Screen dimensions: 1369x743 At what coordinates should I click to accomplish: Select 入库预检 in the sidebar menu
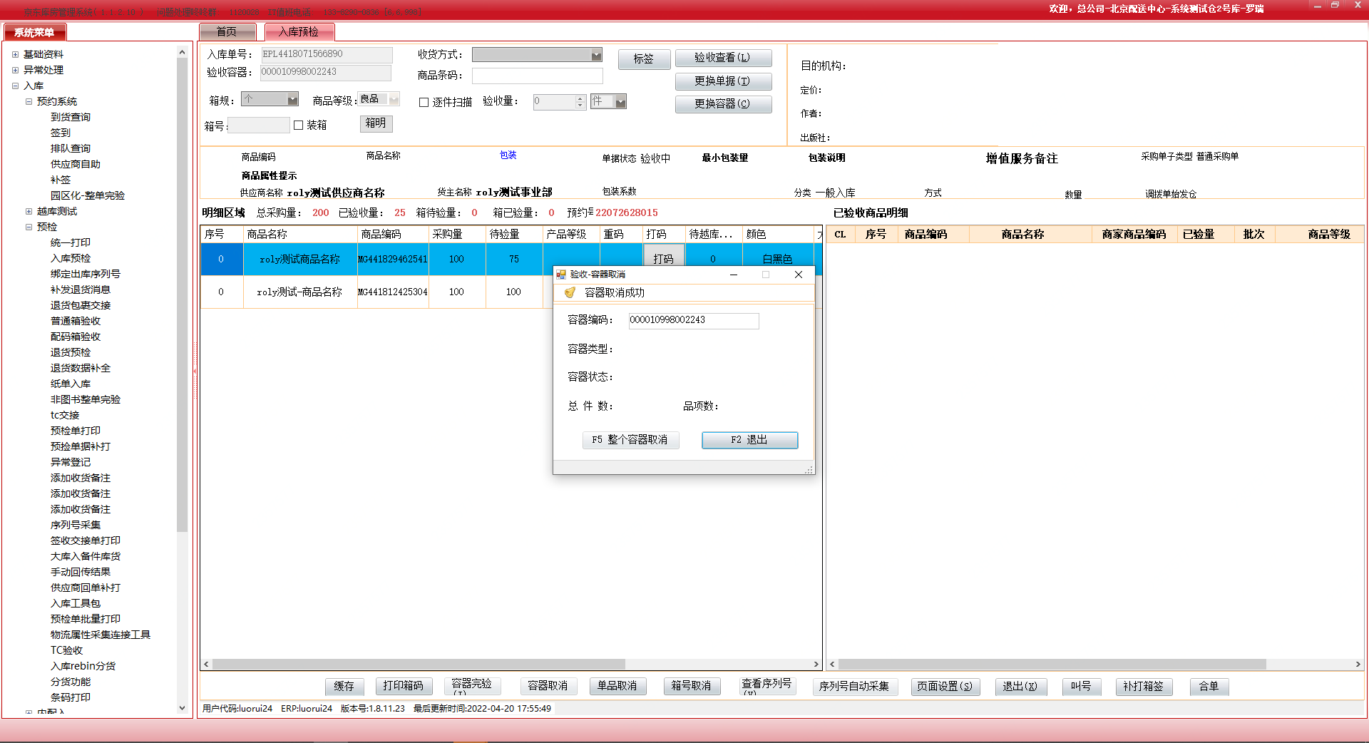71,258
